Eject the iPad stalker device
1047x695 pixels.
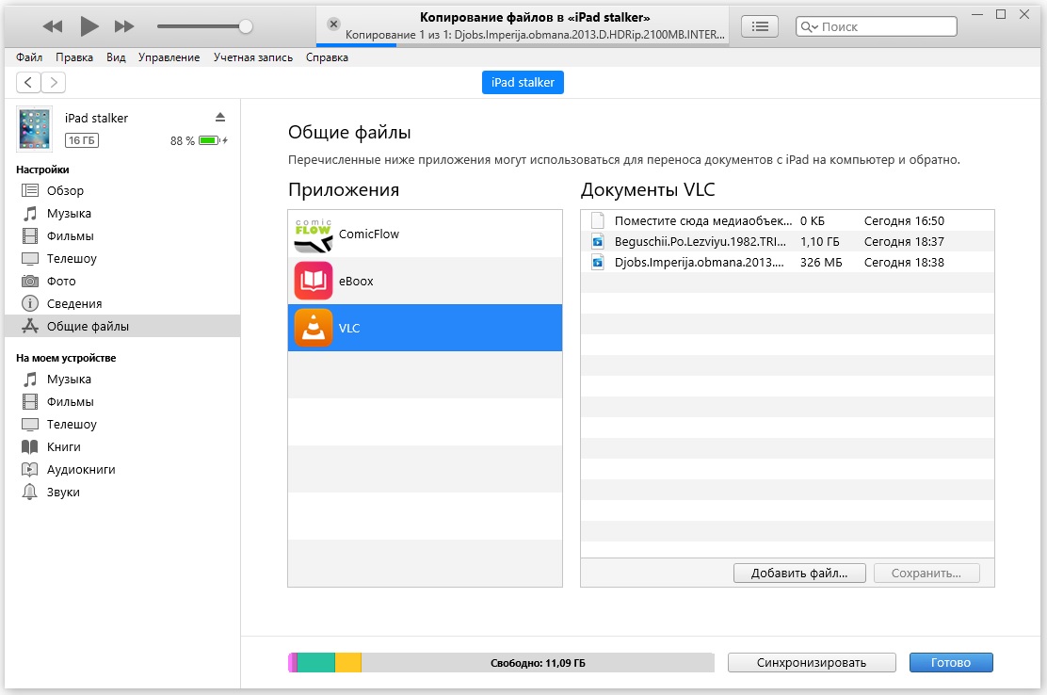click(220, 118)
